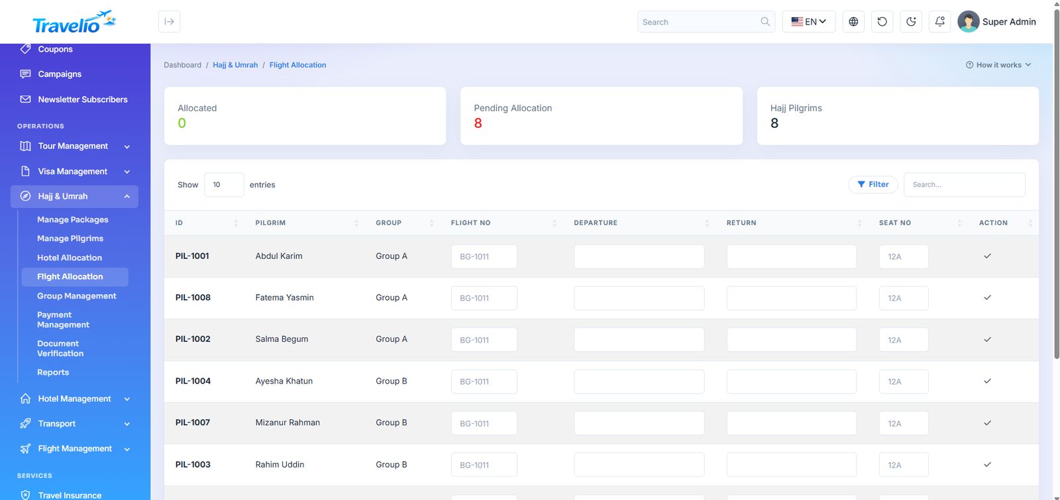Click the Newsletter Subscribers envelope icon
Screen dimensions: 1060x500
[25, 99]
